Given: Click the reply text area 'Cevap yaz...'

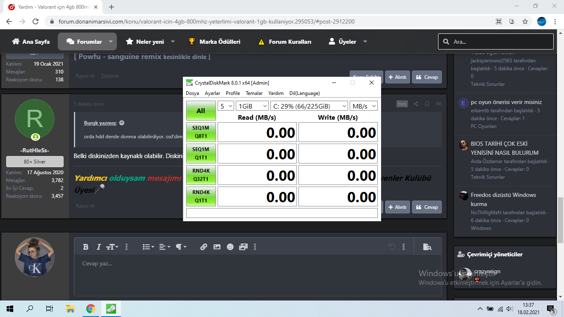Looking at the screenshot, I should (x=258, y=275).
